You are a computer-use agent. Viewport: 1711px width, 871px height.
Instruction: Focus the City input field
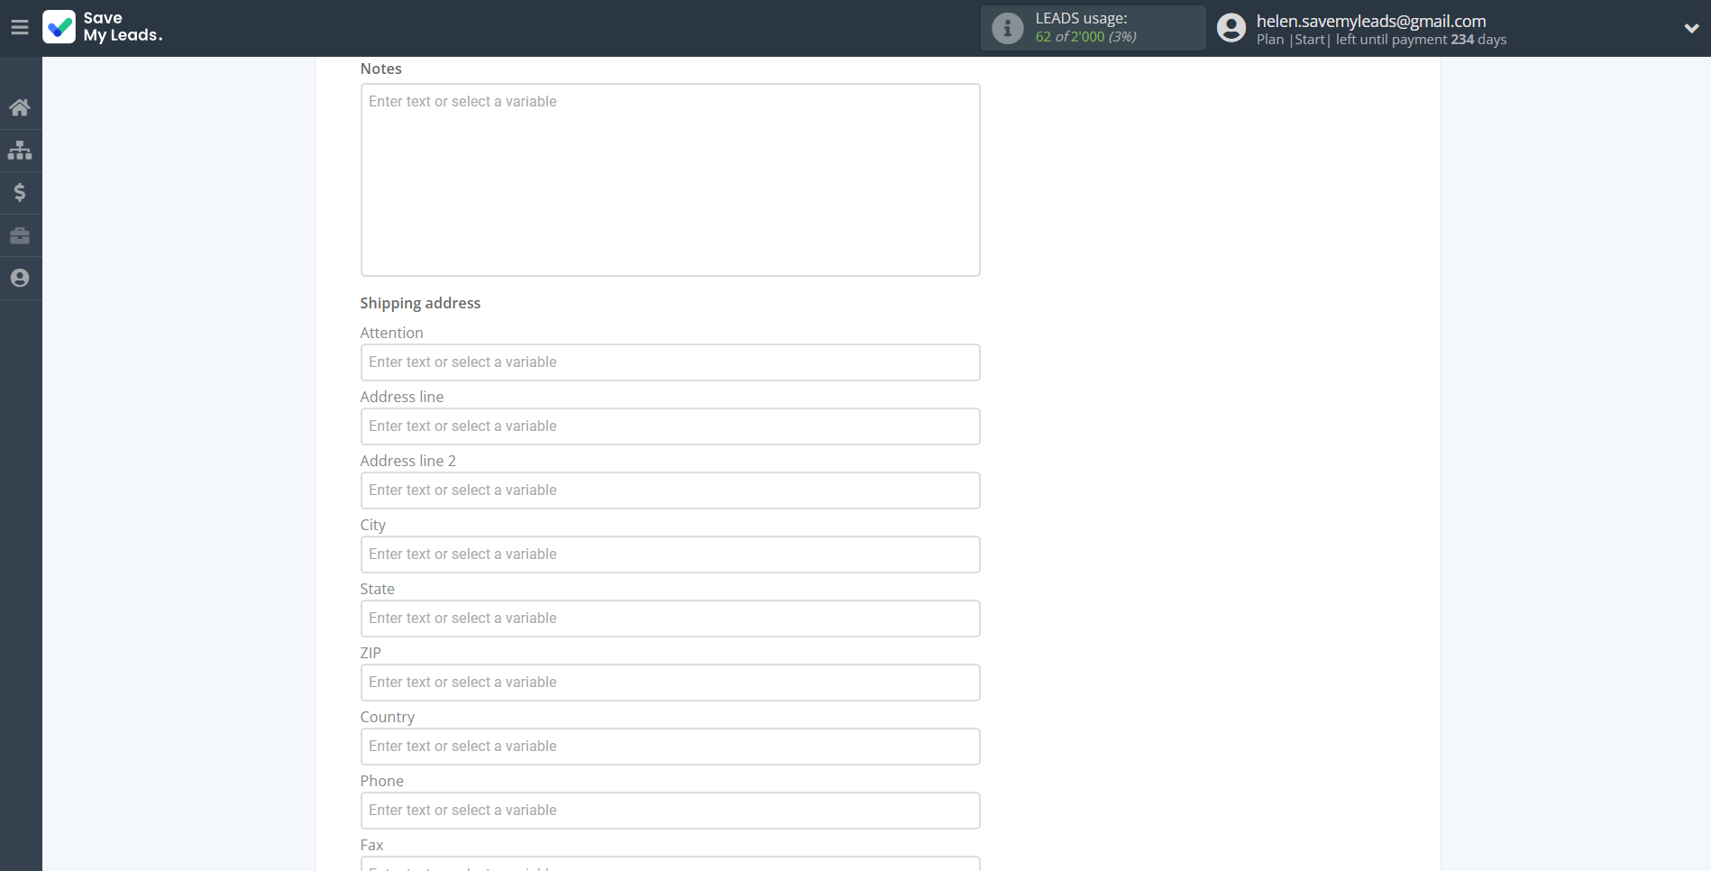(670, 555)
